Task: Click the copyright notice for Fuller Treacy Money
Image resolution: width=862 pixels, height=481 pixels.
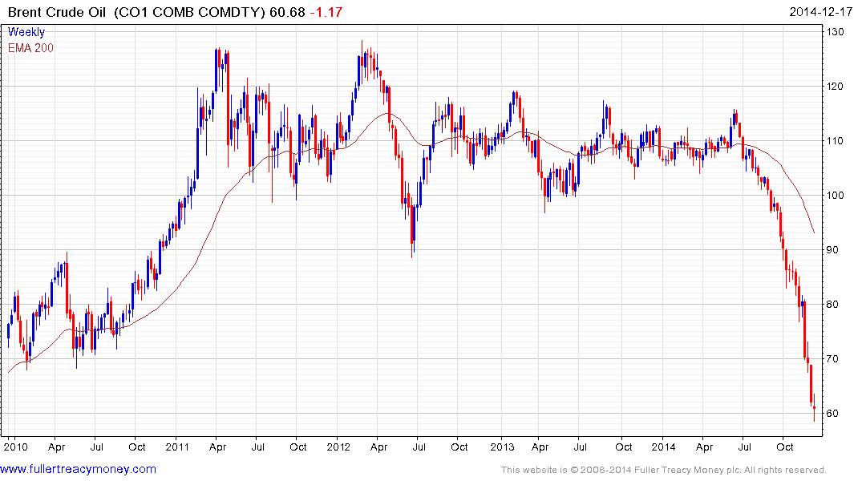Action: tap(664, 470)
